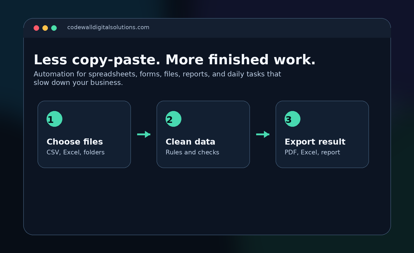Click 'CSV, Excel, folders' subtitle text

76,152
